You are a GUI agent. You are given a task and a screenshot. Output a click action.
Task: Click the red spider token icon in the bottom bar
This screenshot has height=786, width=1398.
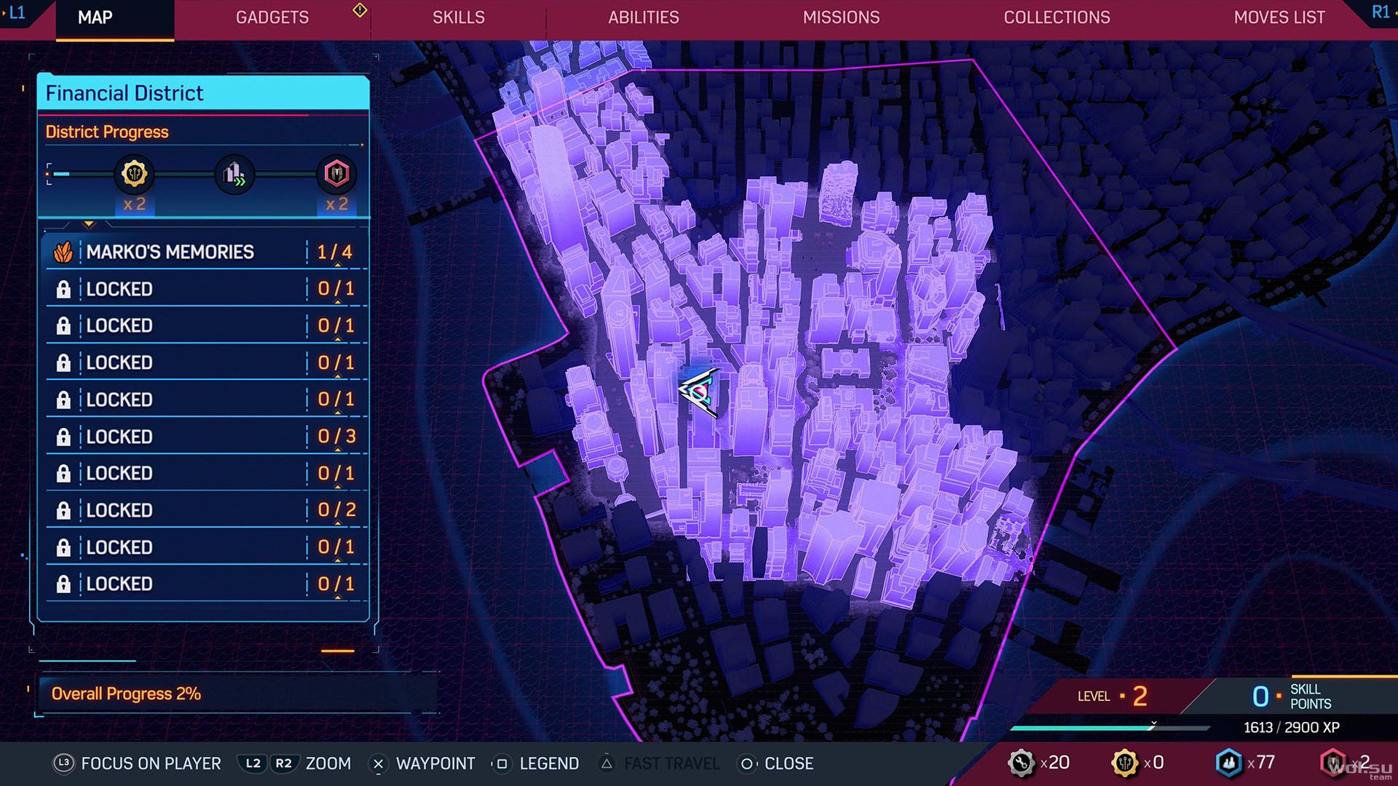coord(1333,763)
